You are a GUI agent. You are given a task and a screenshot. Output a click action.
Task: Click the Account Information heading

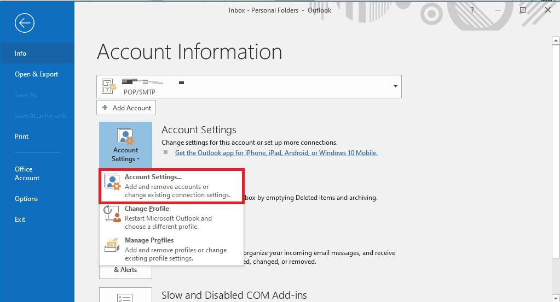coord(189,52)
